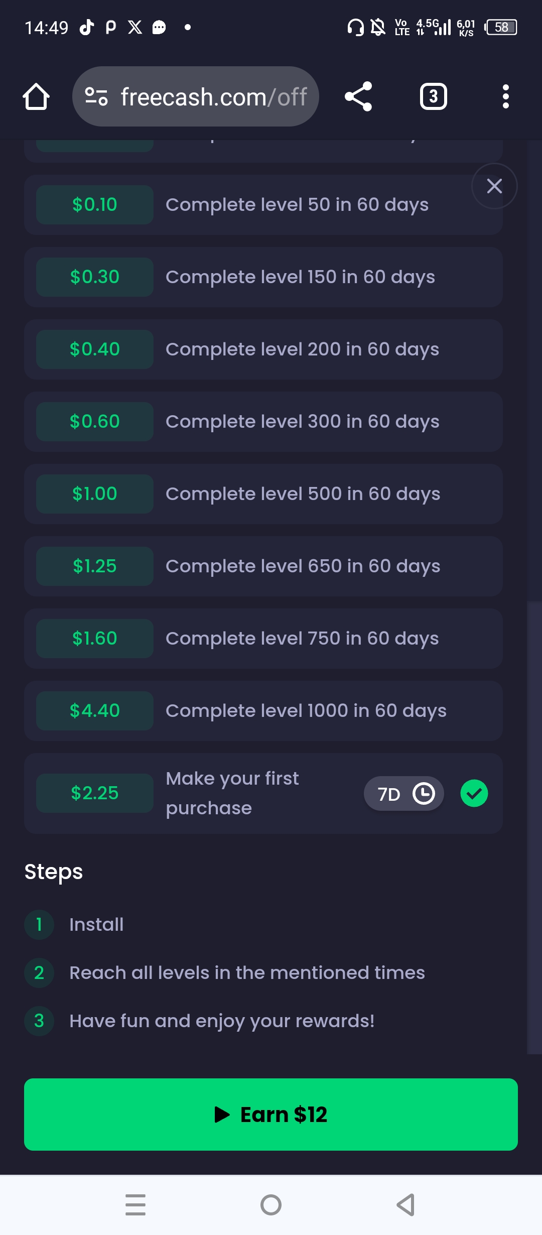Open the browser three-dot menu
Viewport: 542px width, 1235px height.
[x=506, y=96]
